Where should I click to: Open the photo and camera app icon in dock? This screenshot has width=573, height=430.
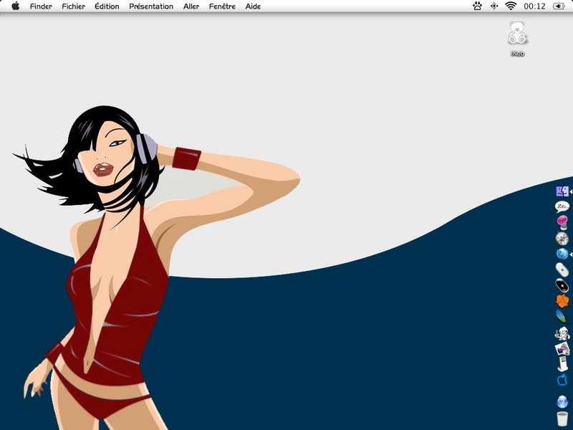pos(562,349)
